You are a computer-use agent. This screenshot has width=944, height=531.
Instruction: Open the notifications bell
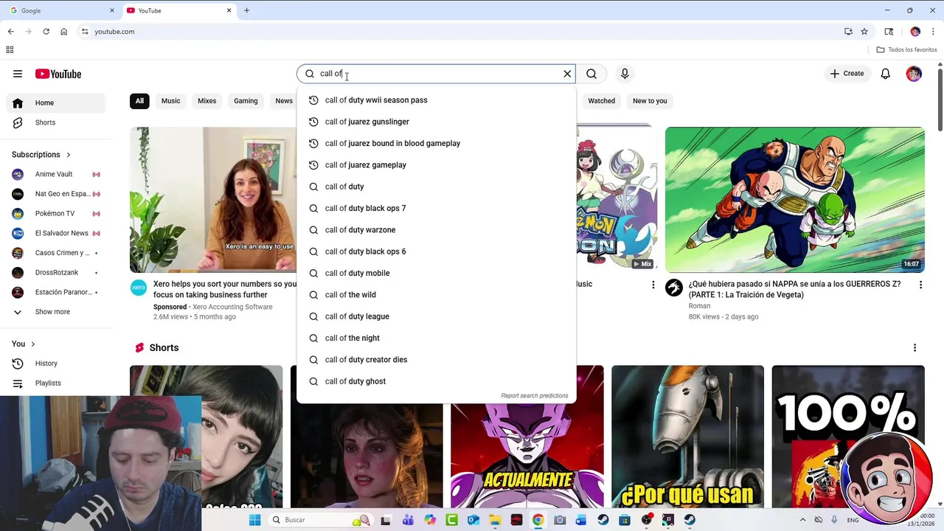(886, 74)
